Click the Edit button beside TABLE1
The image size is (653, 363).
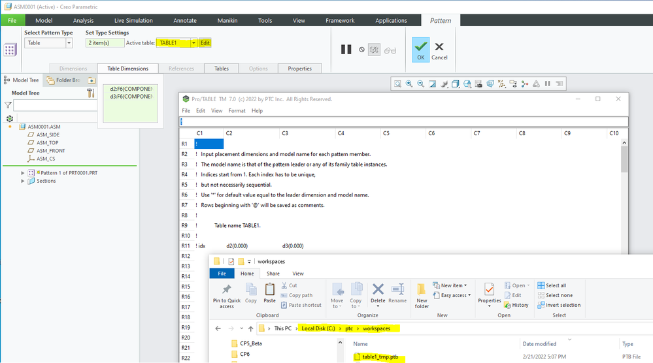[x=205, y=43]
